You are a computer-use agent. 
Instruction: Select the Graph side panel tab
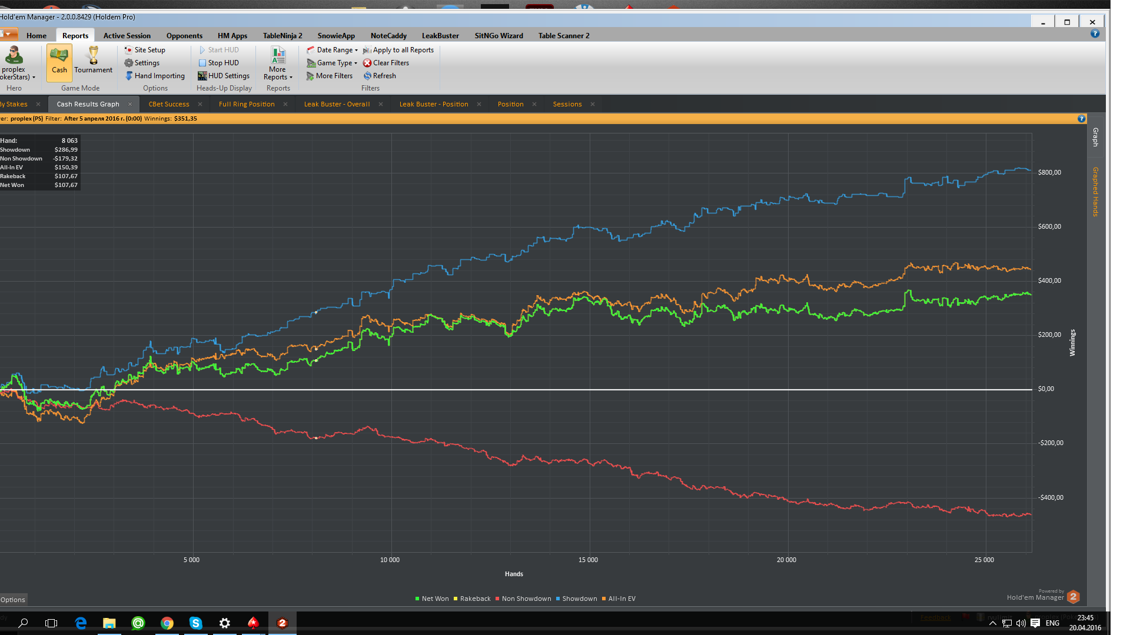coord(1095,137)
